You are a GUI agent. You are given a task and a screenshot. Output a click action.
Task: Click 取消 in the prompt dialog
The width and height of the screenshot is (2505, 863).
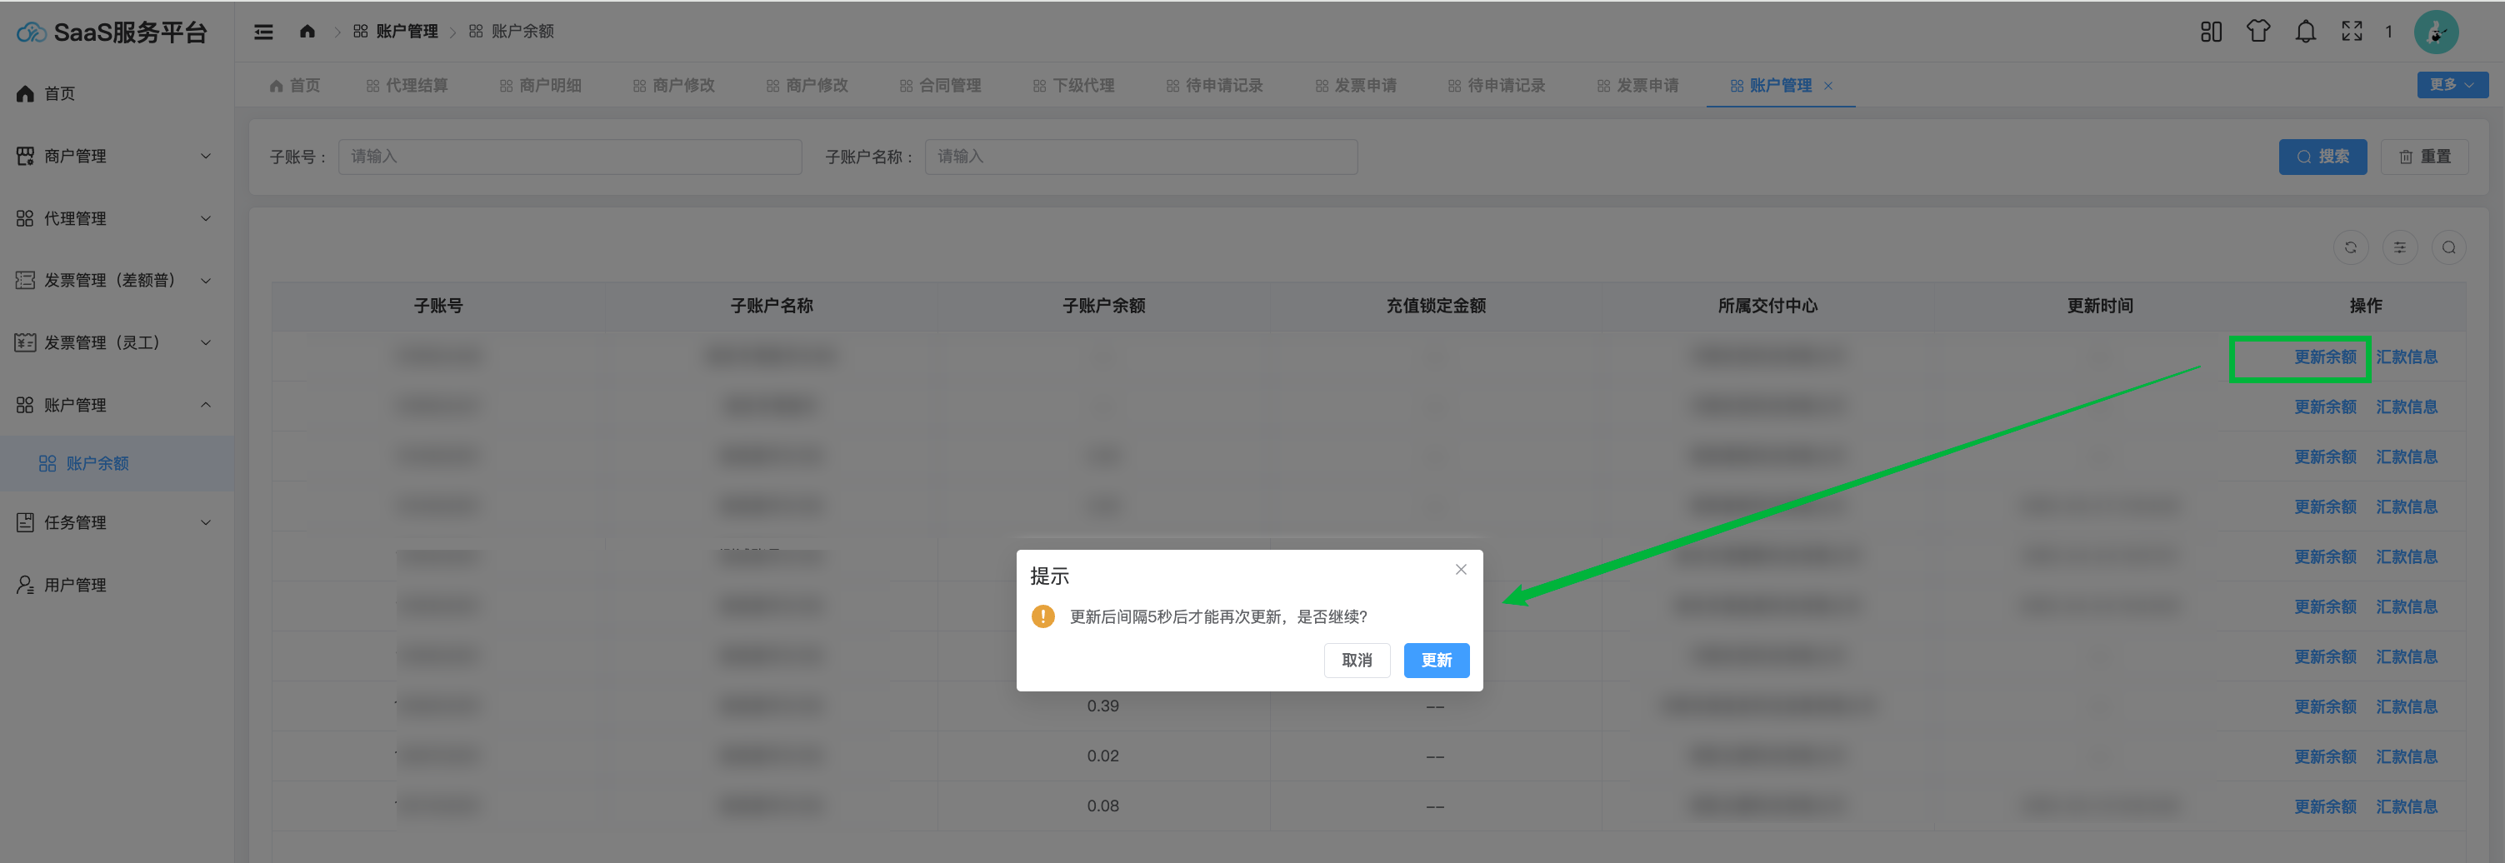[x=1357, y=661]
